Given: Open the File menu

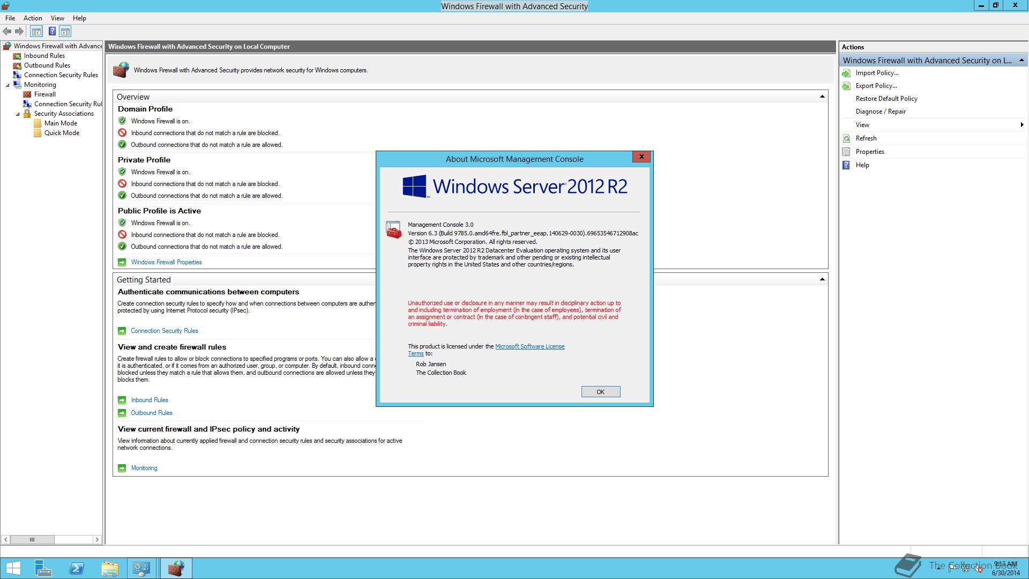Looking at the screenshot, I should (x=10, y=18).
